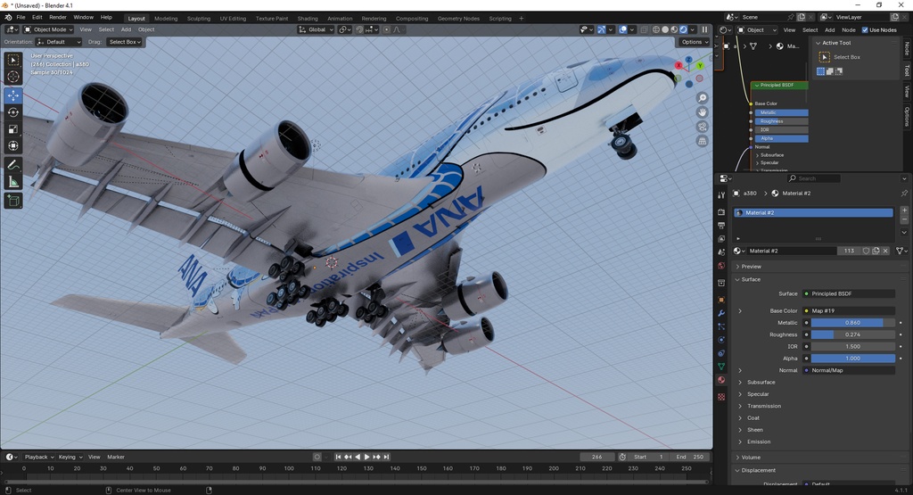The image size is (913, 495).
Task: Click the pan view hand icon
Action: coord(703,112)
